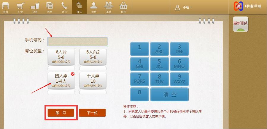Open the 账单 bills icon
Screen dimensions: 267x129
tap(50, 7)
